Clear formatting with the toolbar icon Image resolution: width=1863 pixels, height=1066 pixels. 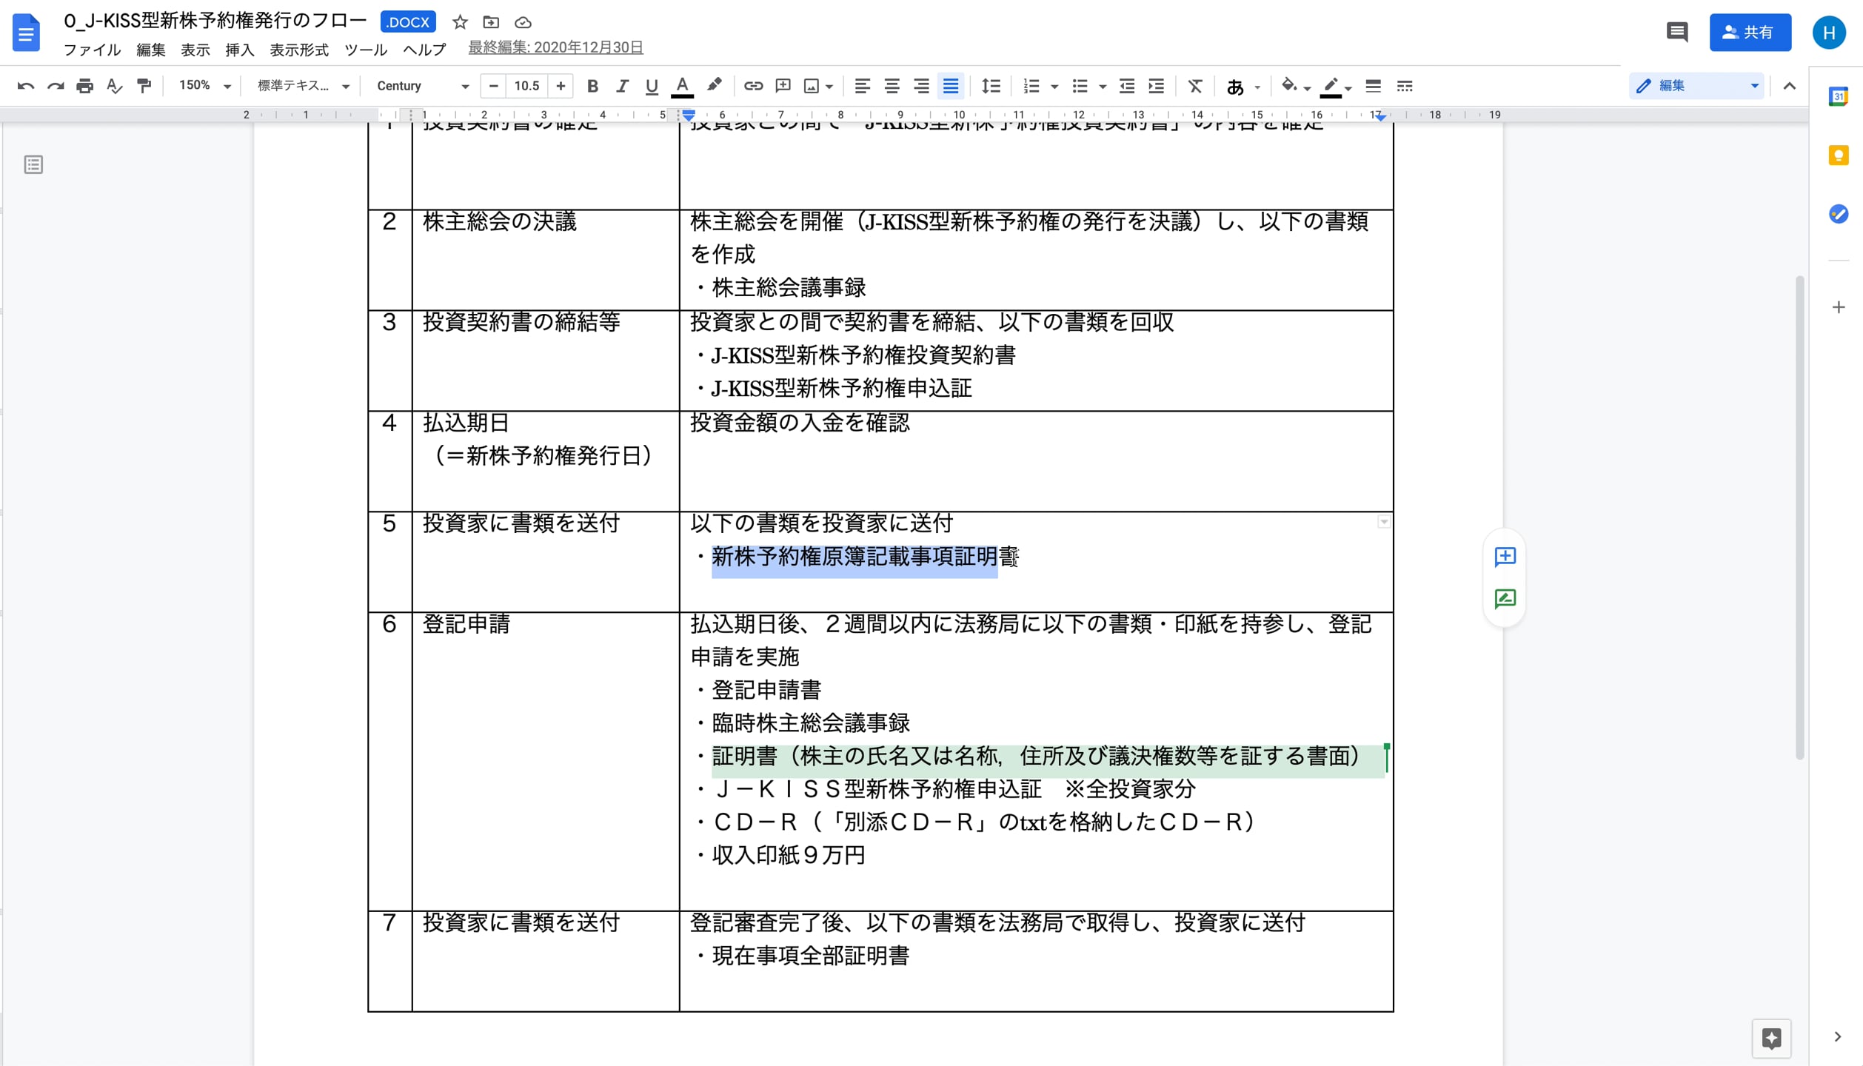pyautogui.click(x=1195, y=86)
